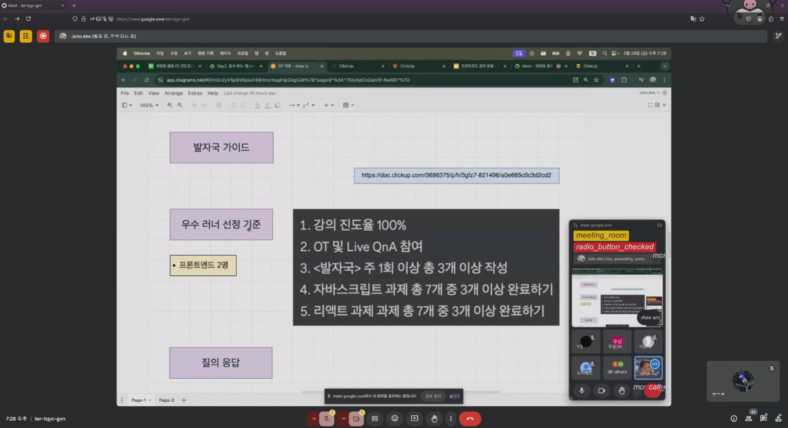This screenshot has height=428, width=788.
Task: Leave the call with red hang-up button
Action: [x=470, y=418]
